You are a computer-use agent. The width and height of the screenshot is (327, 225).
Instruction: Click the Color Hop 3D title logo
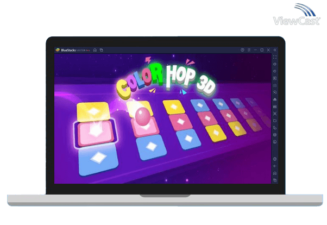tap(166, 80)
